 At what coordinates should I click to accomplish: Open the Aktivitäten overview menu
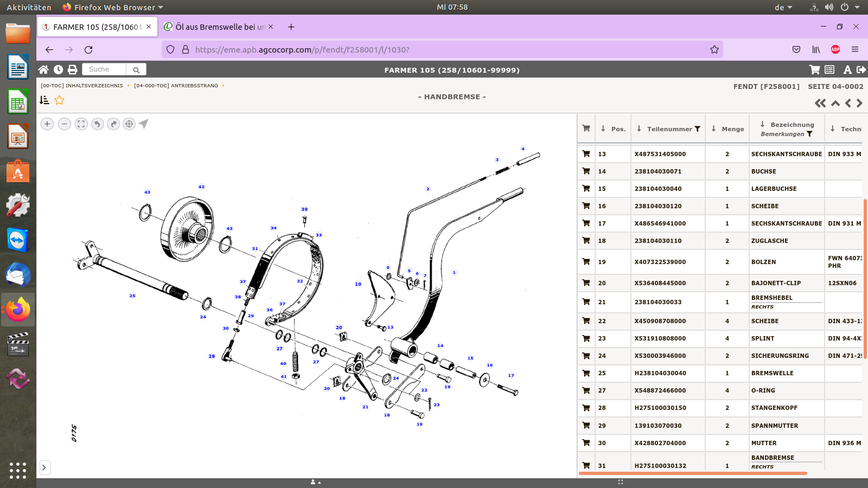29,7
